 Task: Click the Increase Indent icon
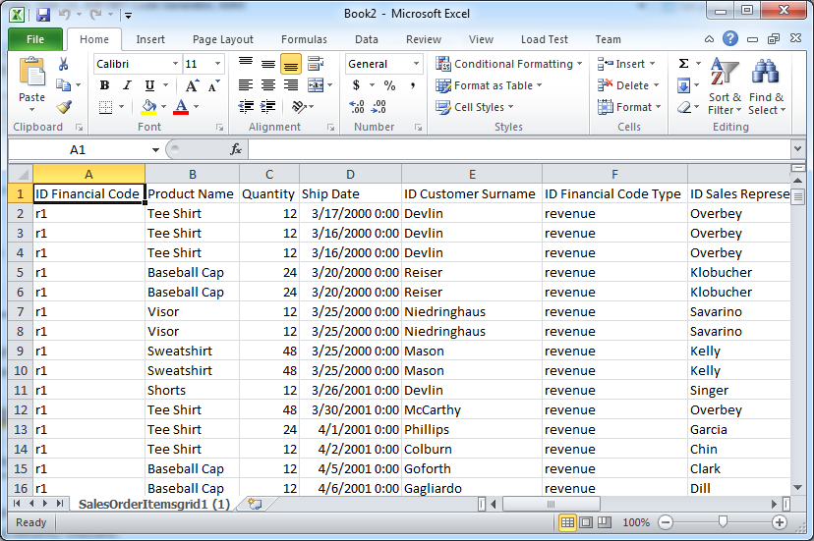267,107
